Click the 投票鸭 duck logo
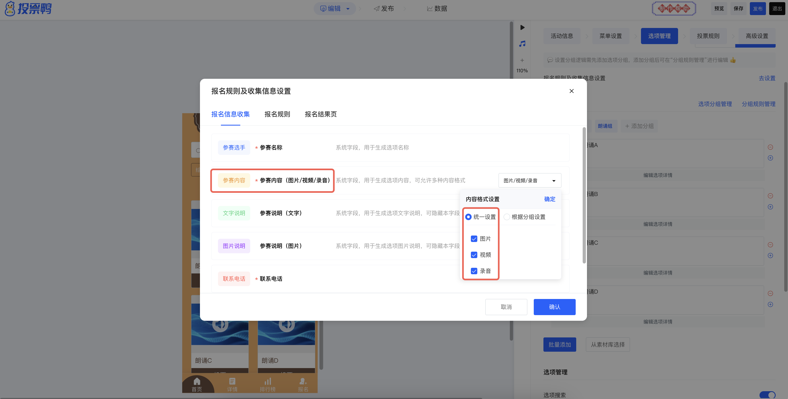This screenshot has width=788, height=399. point(28,9)
